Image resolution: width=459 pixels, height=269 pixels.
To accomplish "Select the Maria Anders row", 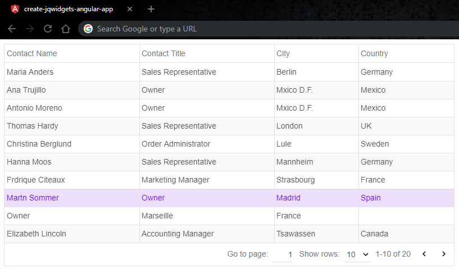I will (x=30, y=72).
